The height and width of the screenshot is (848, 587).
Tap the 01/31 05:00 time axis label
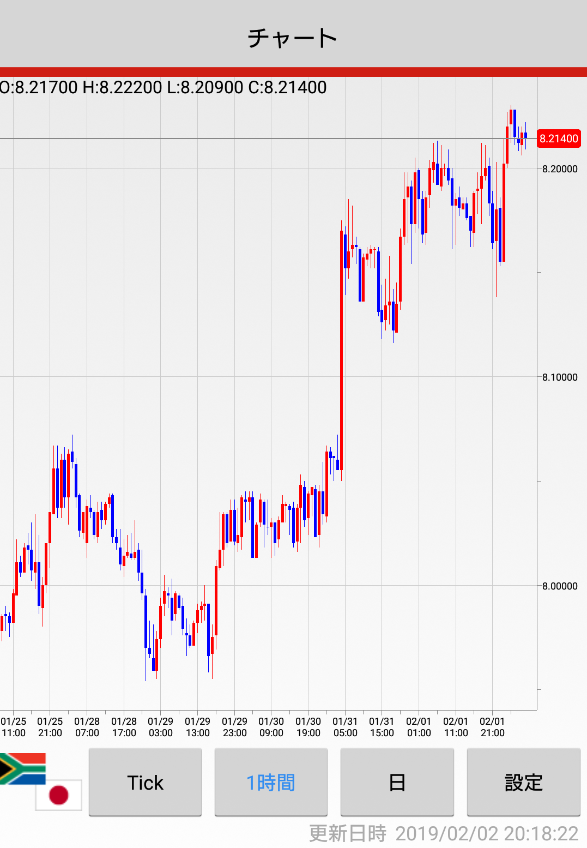[345, 727]
